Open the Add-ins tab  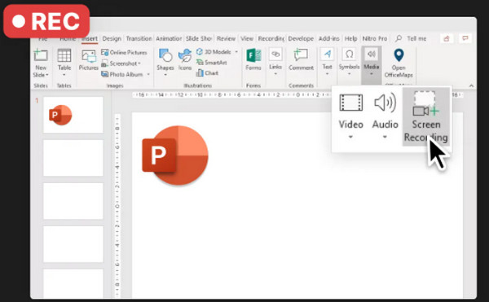point(328,38)
